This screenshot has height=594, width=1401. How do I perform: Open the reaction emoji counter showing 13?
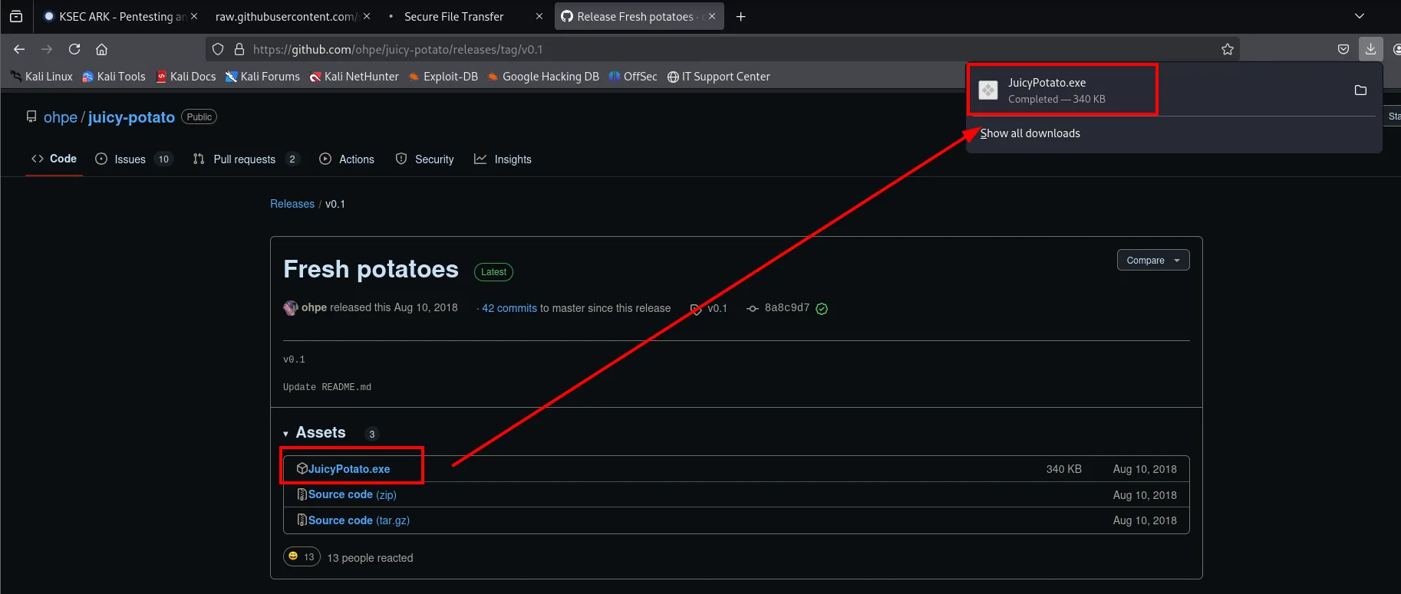click(302, 557)
